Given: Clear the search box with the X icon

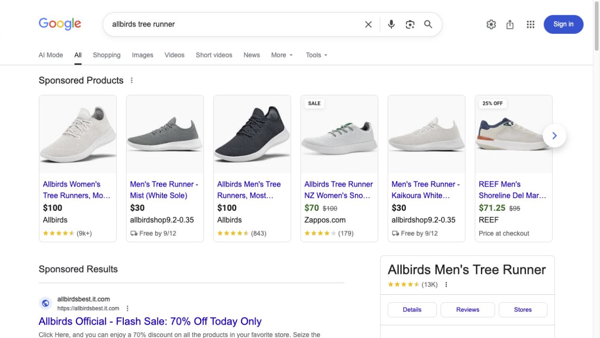Looking at the screenshot, I should [368, 24].
